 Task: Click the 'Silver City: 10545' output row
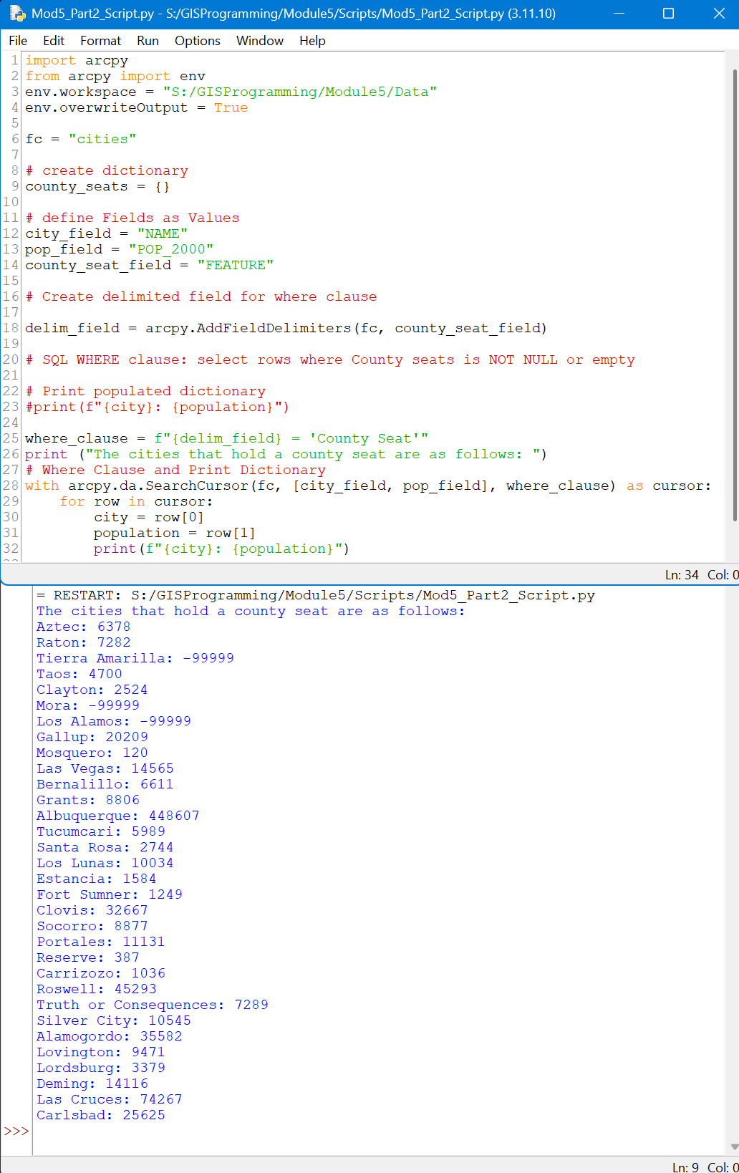pyautogui.click(x=114, y=1020)
